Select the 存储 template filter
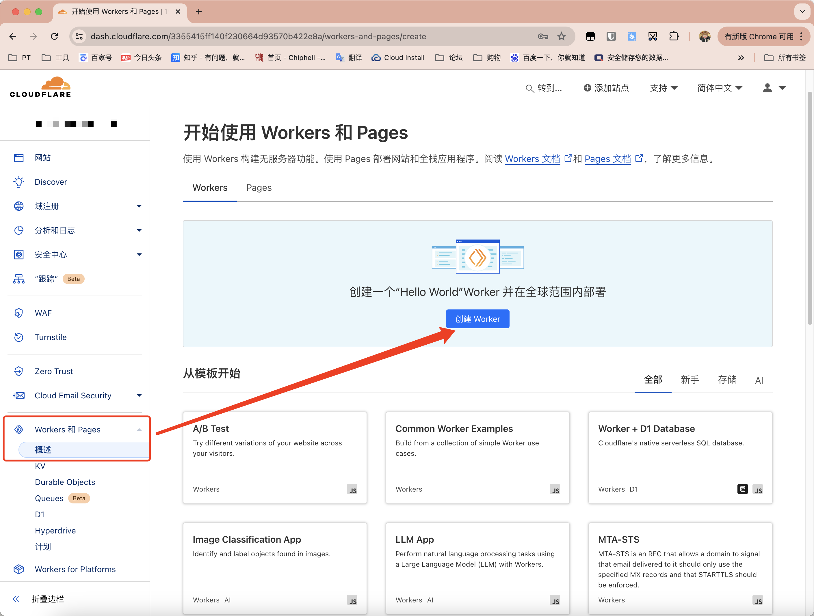The width and height of the screenshot is (814, 616). [727, 380]
